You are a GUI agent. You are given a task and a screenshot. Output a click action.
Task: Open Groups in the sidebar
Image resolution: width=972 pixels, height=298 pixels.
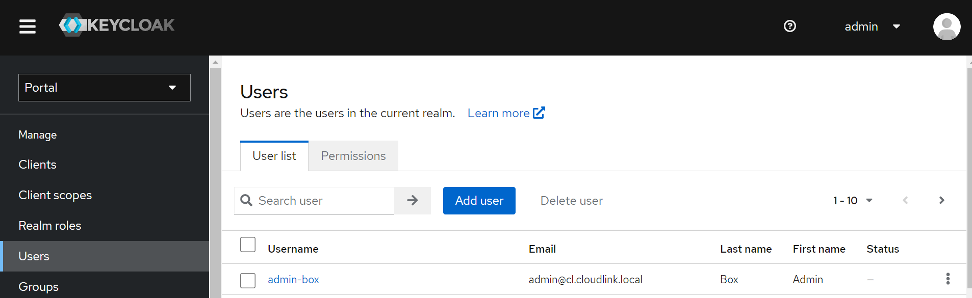(x=105, y=286)
